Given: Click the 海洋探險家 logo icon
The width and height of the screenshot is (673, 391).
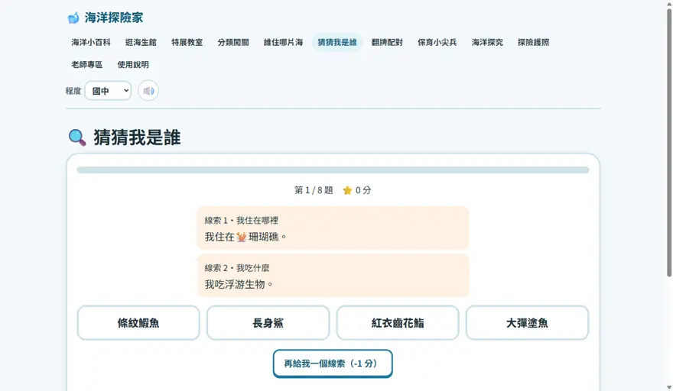Looking at the screenshot, I should point(73,18).
